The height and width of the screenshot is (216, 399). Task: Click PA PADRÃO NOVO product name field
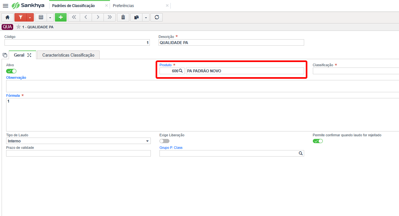tap(245, 71)
